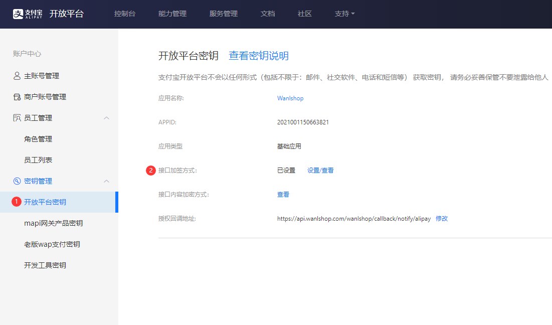Click the Alipay logo in header
Viewport: 552px width, 325px height.
(x=28, y=14)
